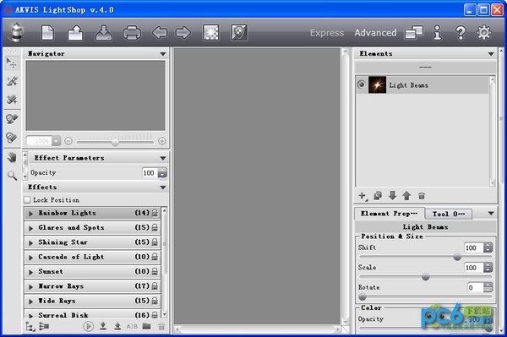Image resolution: width=507 pixels, height=337 pixels.
Task: Click the New Image toolbar icon
Action: pyautogui.click(x=47, y=33)
